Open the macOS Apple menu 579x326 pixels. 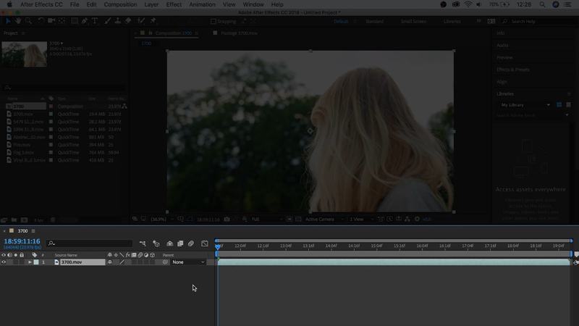[x=9, y=4]
